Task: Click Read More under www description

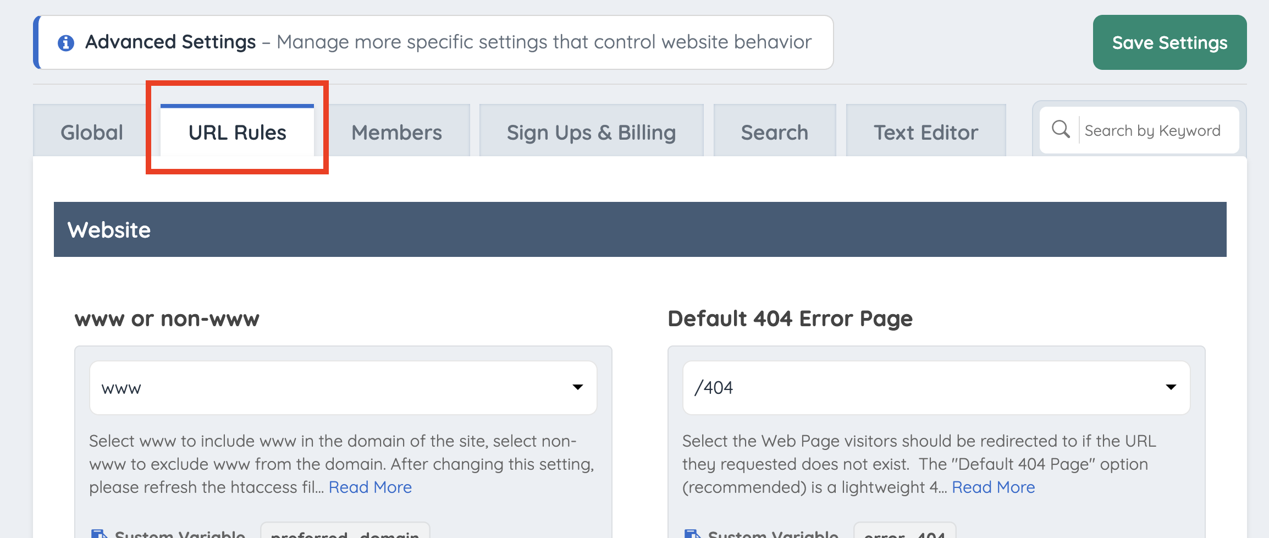Action: tap(370, 487)
